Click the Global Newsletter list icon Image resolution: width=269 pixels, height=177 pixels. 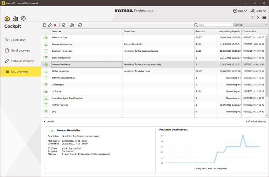[45, 71]
